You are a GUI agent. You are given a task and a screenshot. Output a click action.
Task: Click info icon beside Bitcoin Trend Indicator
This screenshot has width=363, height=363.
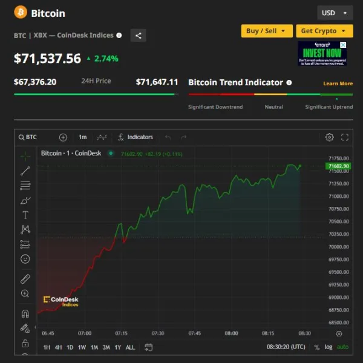(x=289, y=83)
